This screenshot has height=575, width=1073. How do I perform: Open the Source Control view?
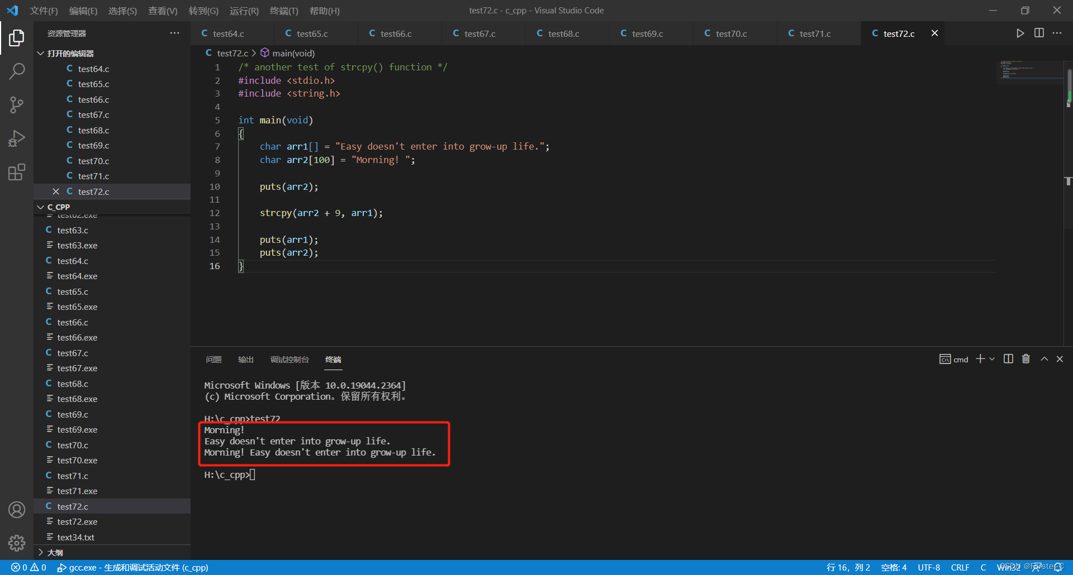(17, 105)
